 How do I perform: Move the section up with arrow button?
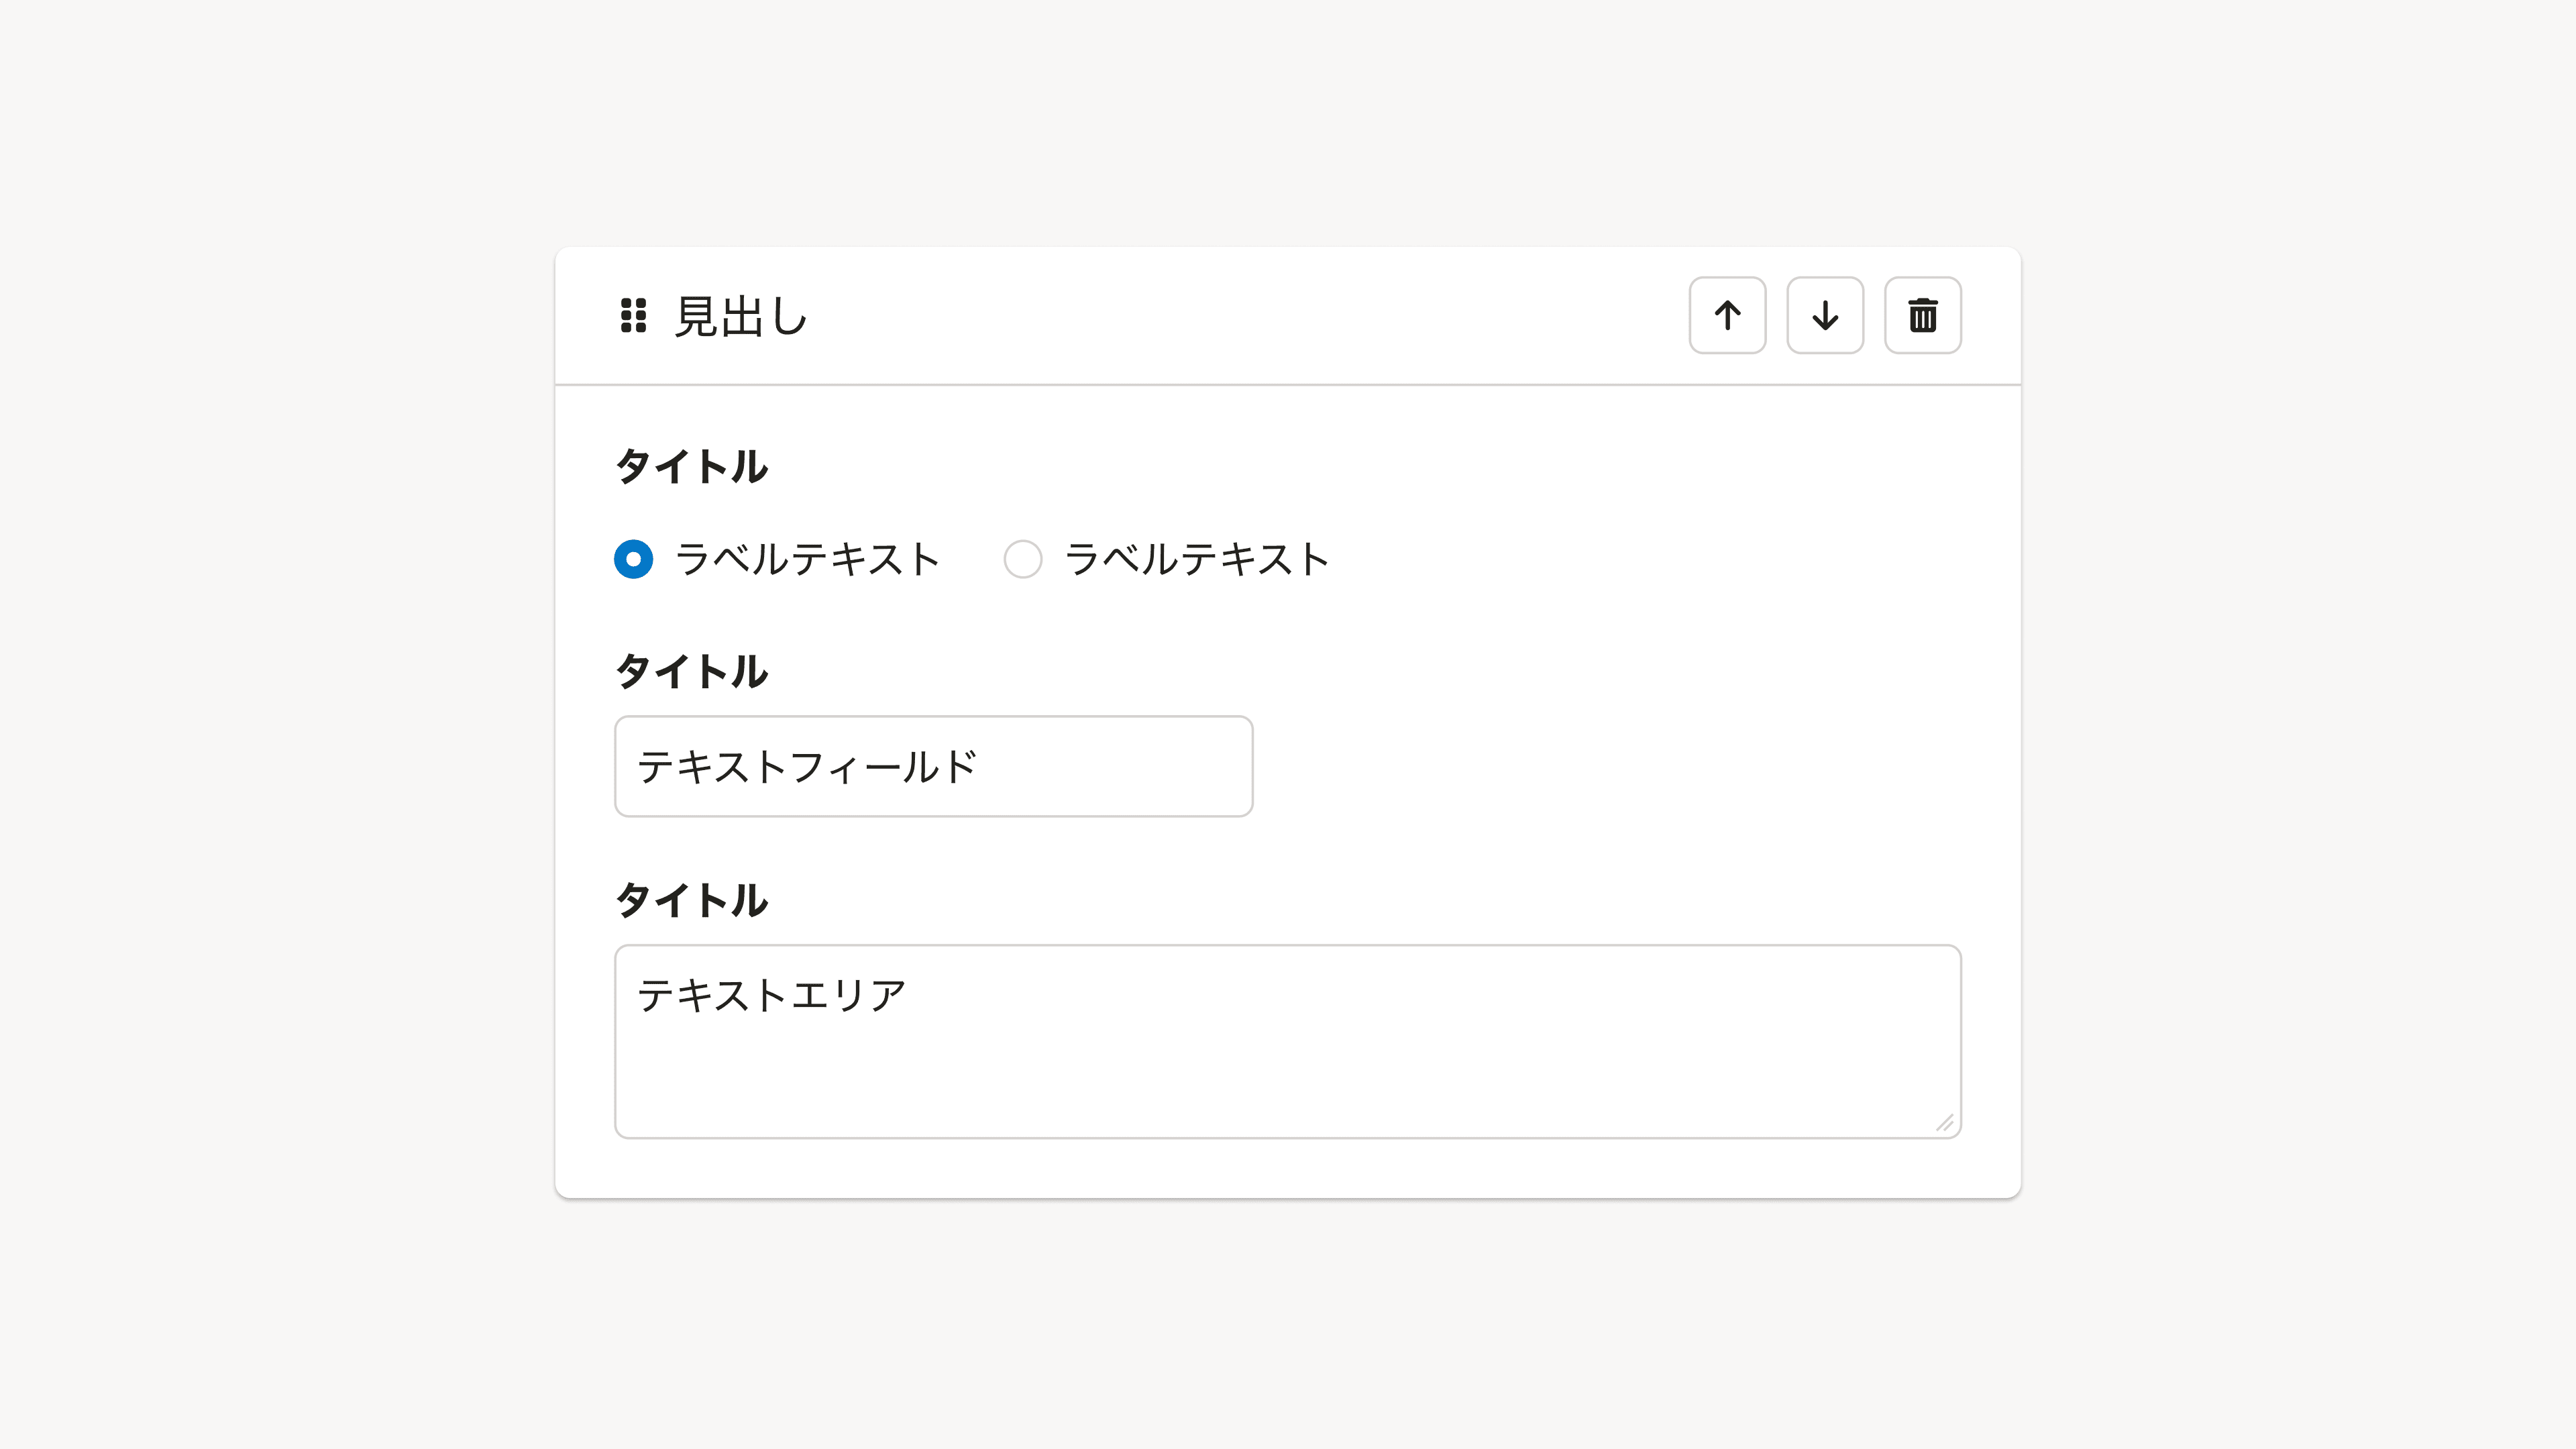click(1727, 315)
